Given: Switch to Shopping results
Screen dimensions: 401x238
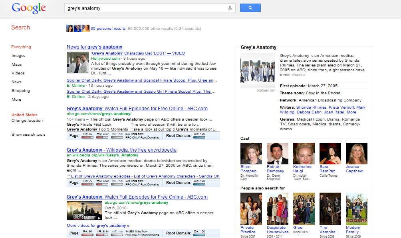Looking at the screenshot, I should coord(21,91).
